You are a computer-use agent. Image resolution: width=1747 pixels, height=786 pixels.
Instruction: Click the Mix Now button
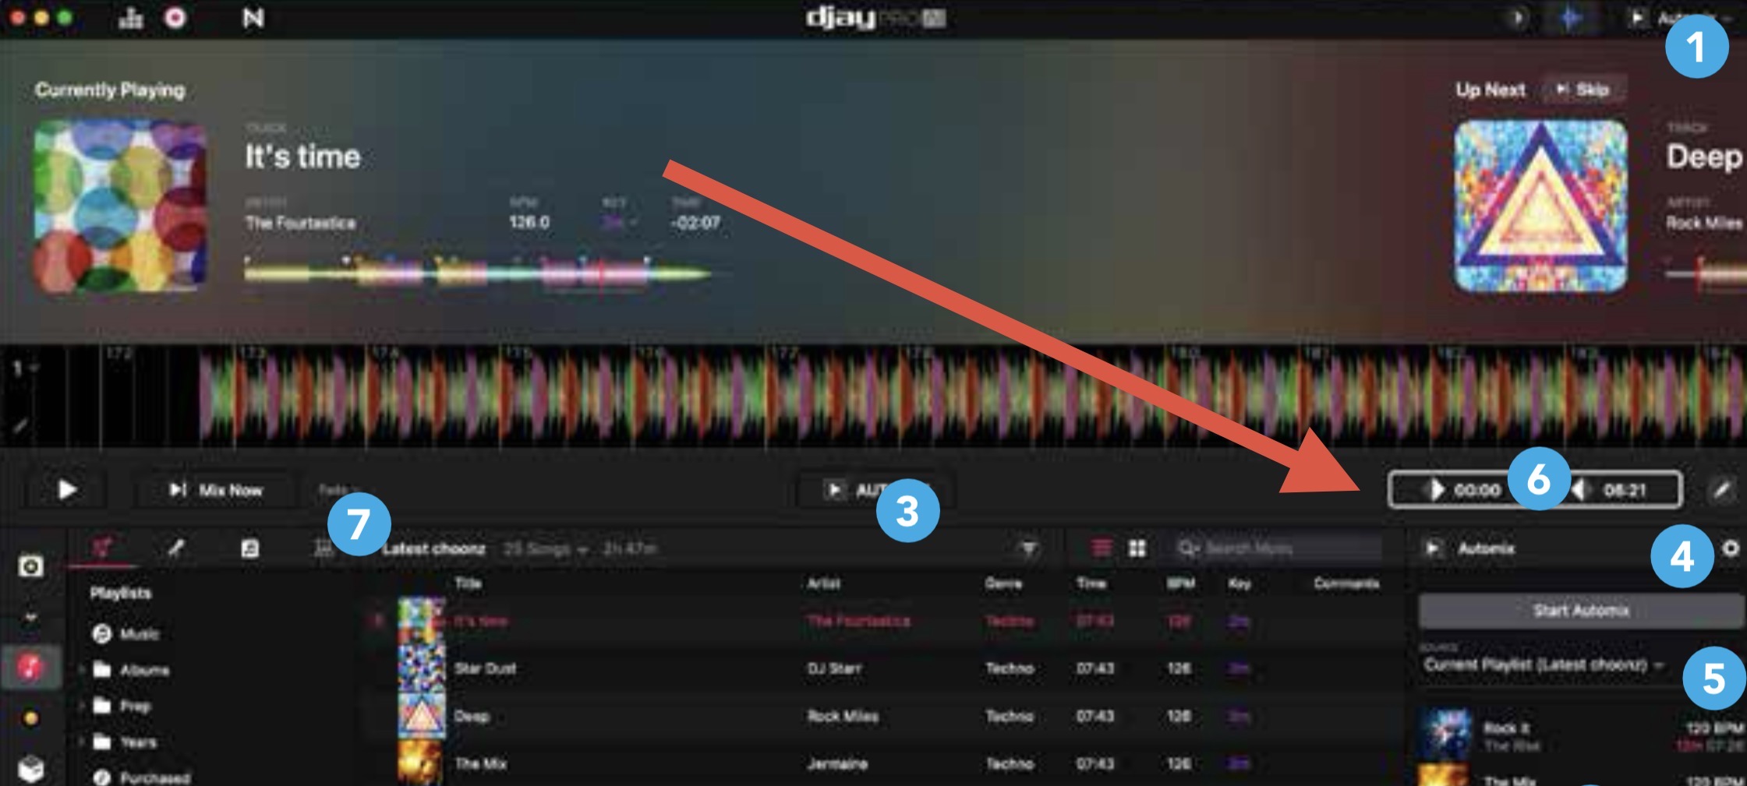point(217,490)
